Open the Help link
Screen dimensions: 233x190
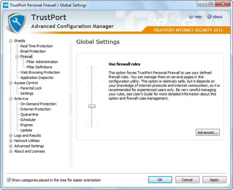tap(198, 17)
